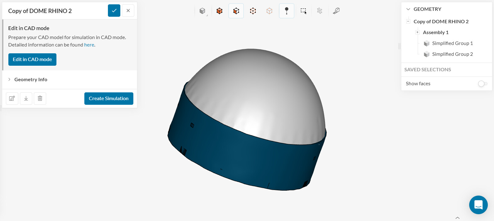Expand the bottom panel up arrow
The width and height of the screenshot is (494, 221).
tap(457, 218)
